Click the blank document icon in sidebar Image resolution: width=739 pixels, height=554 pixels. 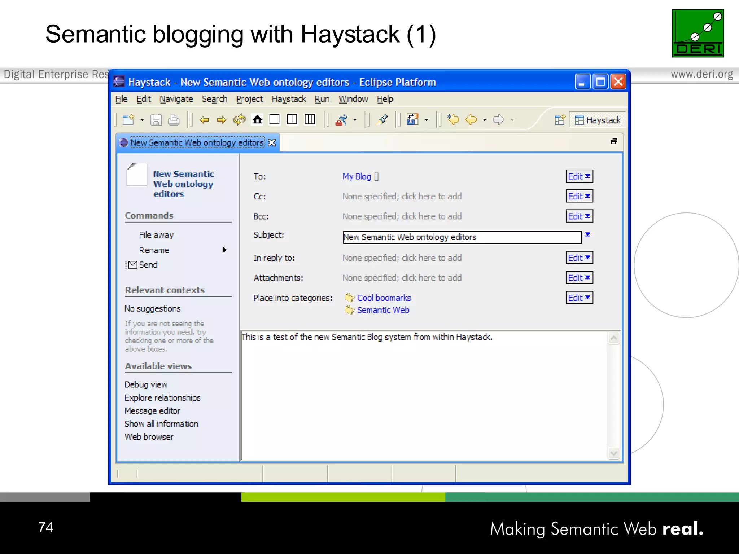coord(136,175)
